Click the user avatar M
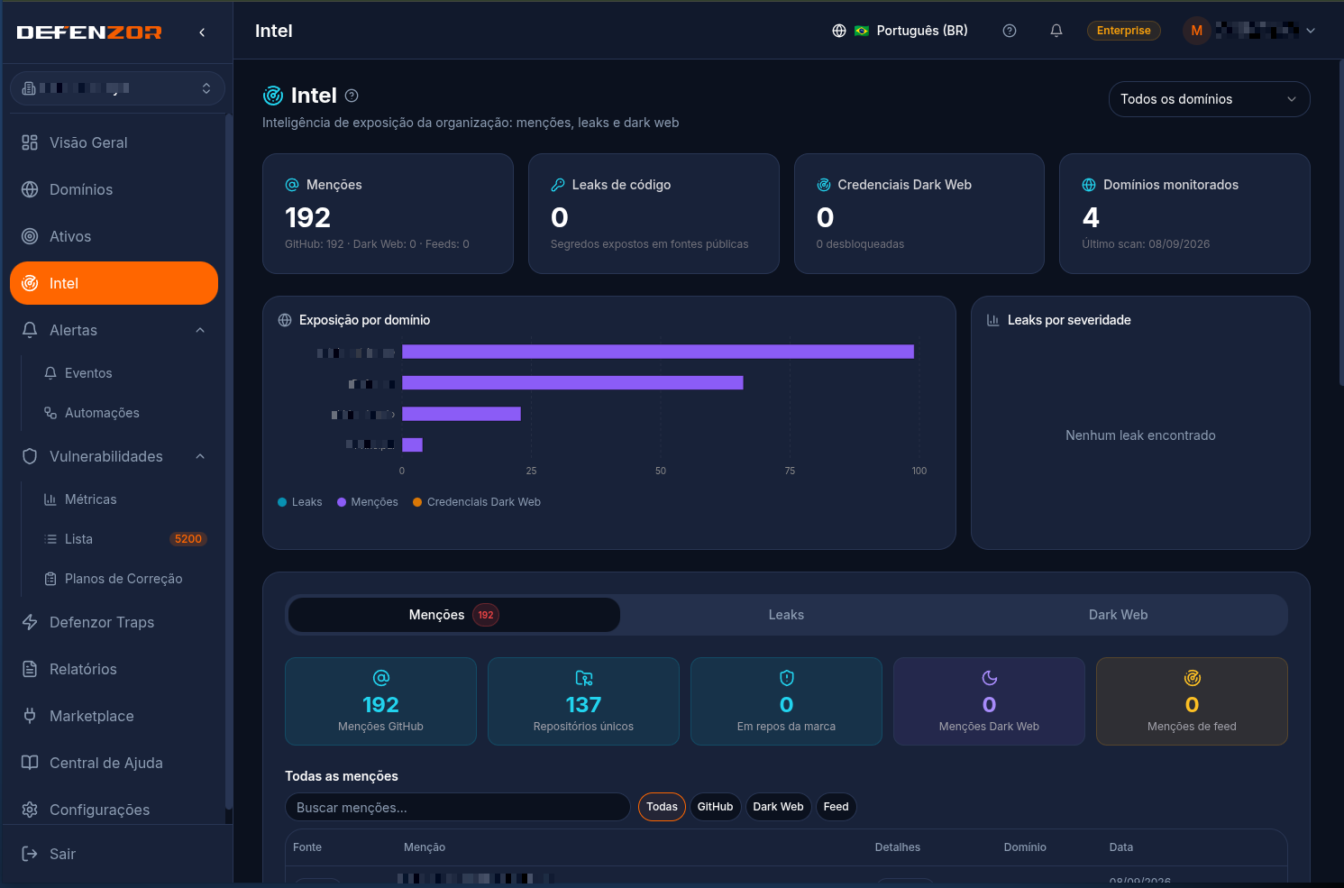 click(1197, 31)
